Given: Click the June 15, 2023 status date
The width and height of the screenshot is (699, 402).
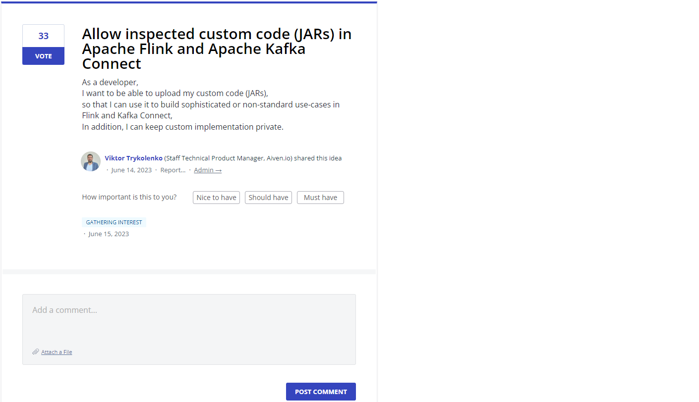Looking at the screenshot, I should coord(109,234).
